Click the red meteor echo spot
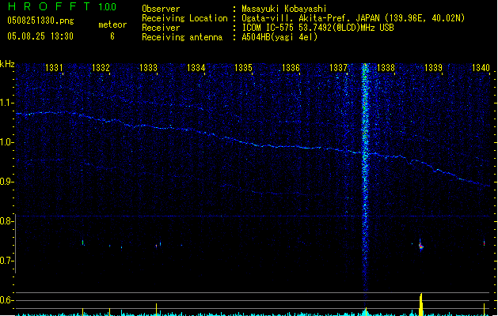 [x=421, y=246]
